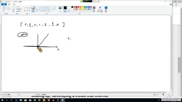Open Google Chrome from the taskbar

pyautogui.click(x=35, y=100)
